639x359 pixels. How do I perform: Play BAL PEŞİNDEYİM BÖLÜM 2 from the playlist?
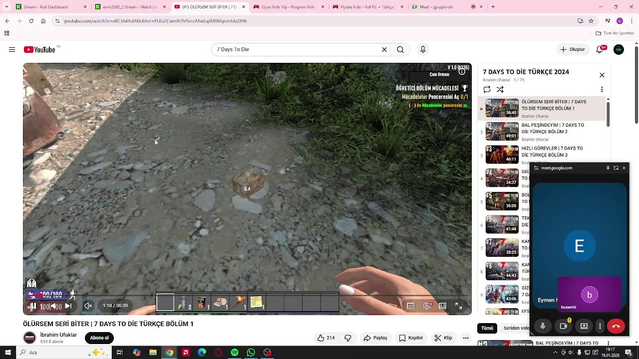[x=542, y=132]
